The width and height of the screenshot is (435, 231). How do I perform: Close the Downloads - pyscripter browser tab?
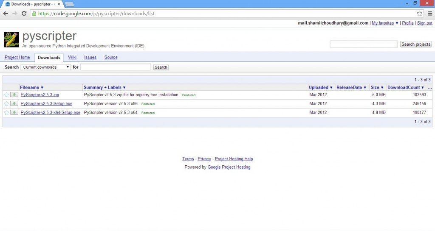(59, 4)
